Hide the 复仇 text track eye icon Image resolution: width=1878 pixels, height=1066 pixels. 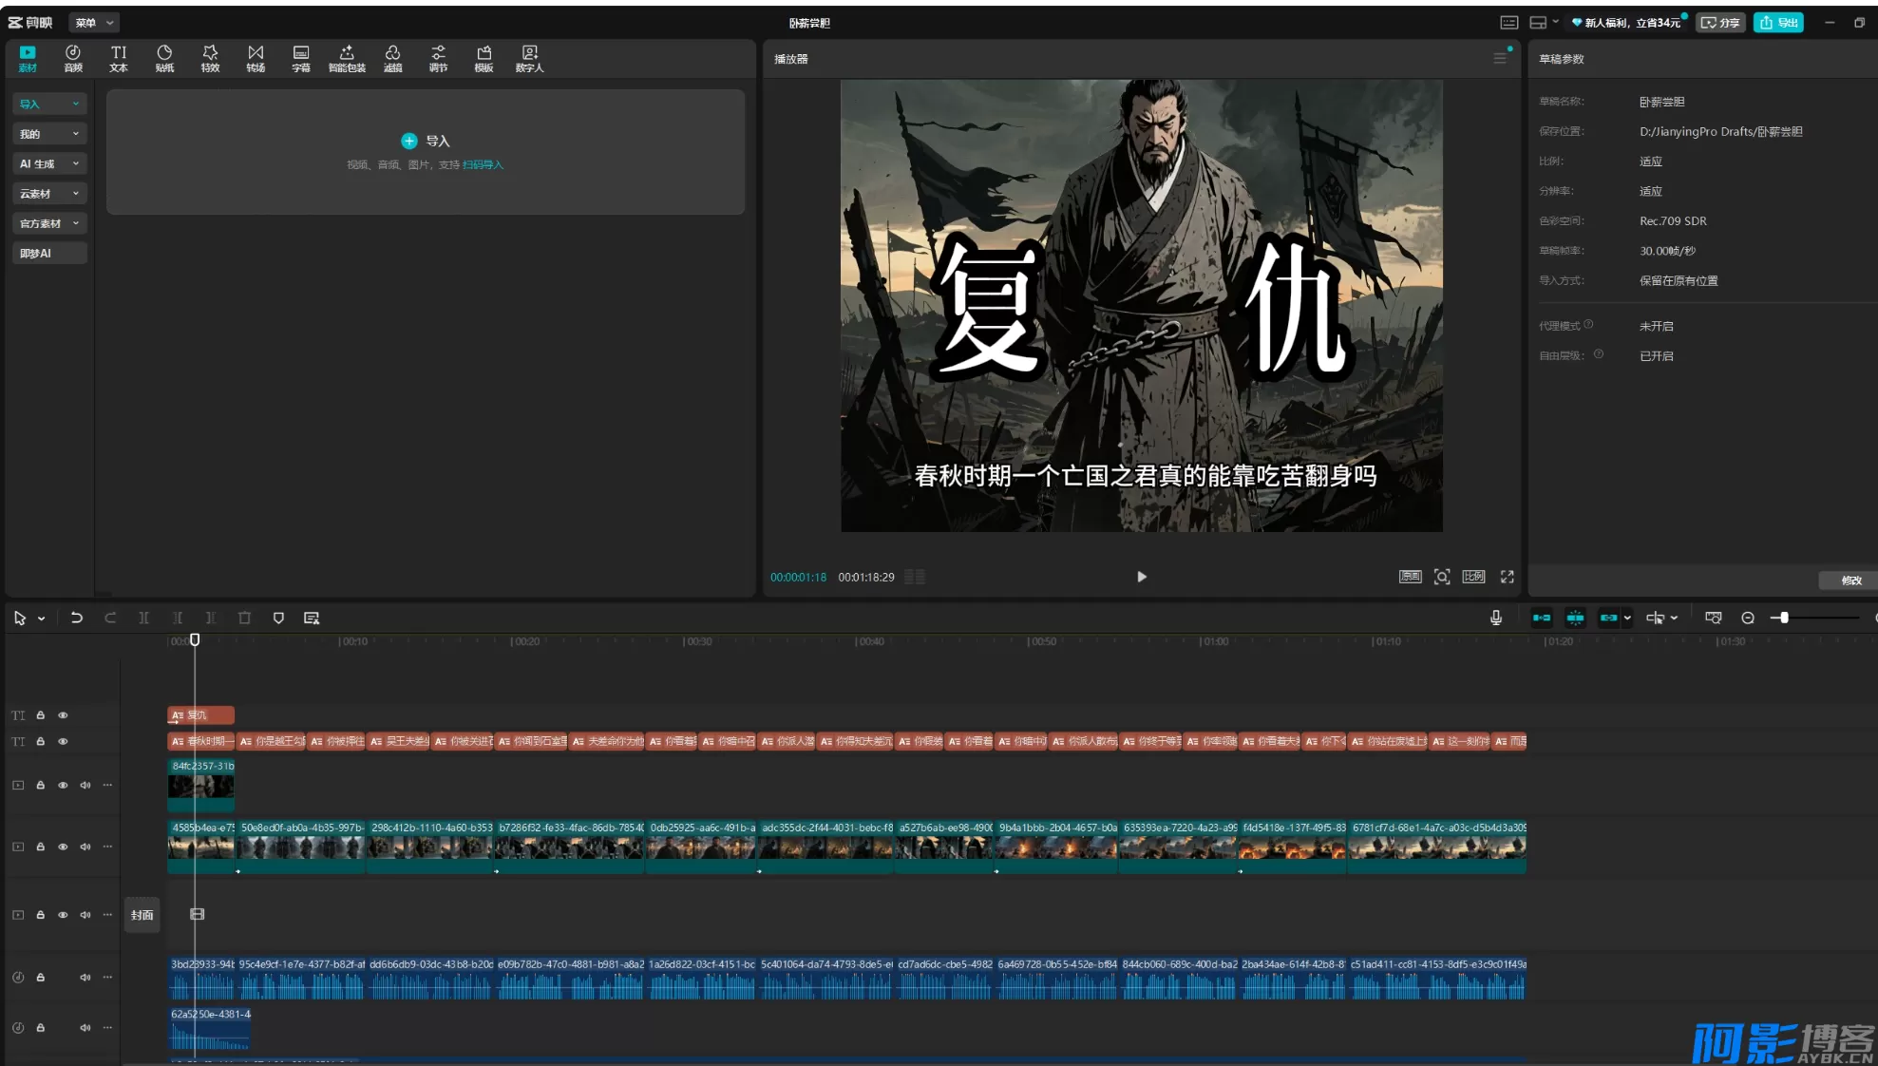pos(63,715)
